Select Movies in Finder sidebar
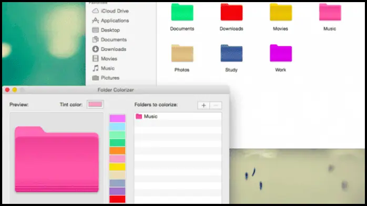The height and width of the screenshot is (206, 367). [105, 59]
